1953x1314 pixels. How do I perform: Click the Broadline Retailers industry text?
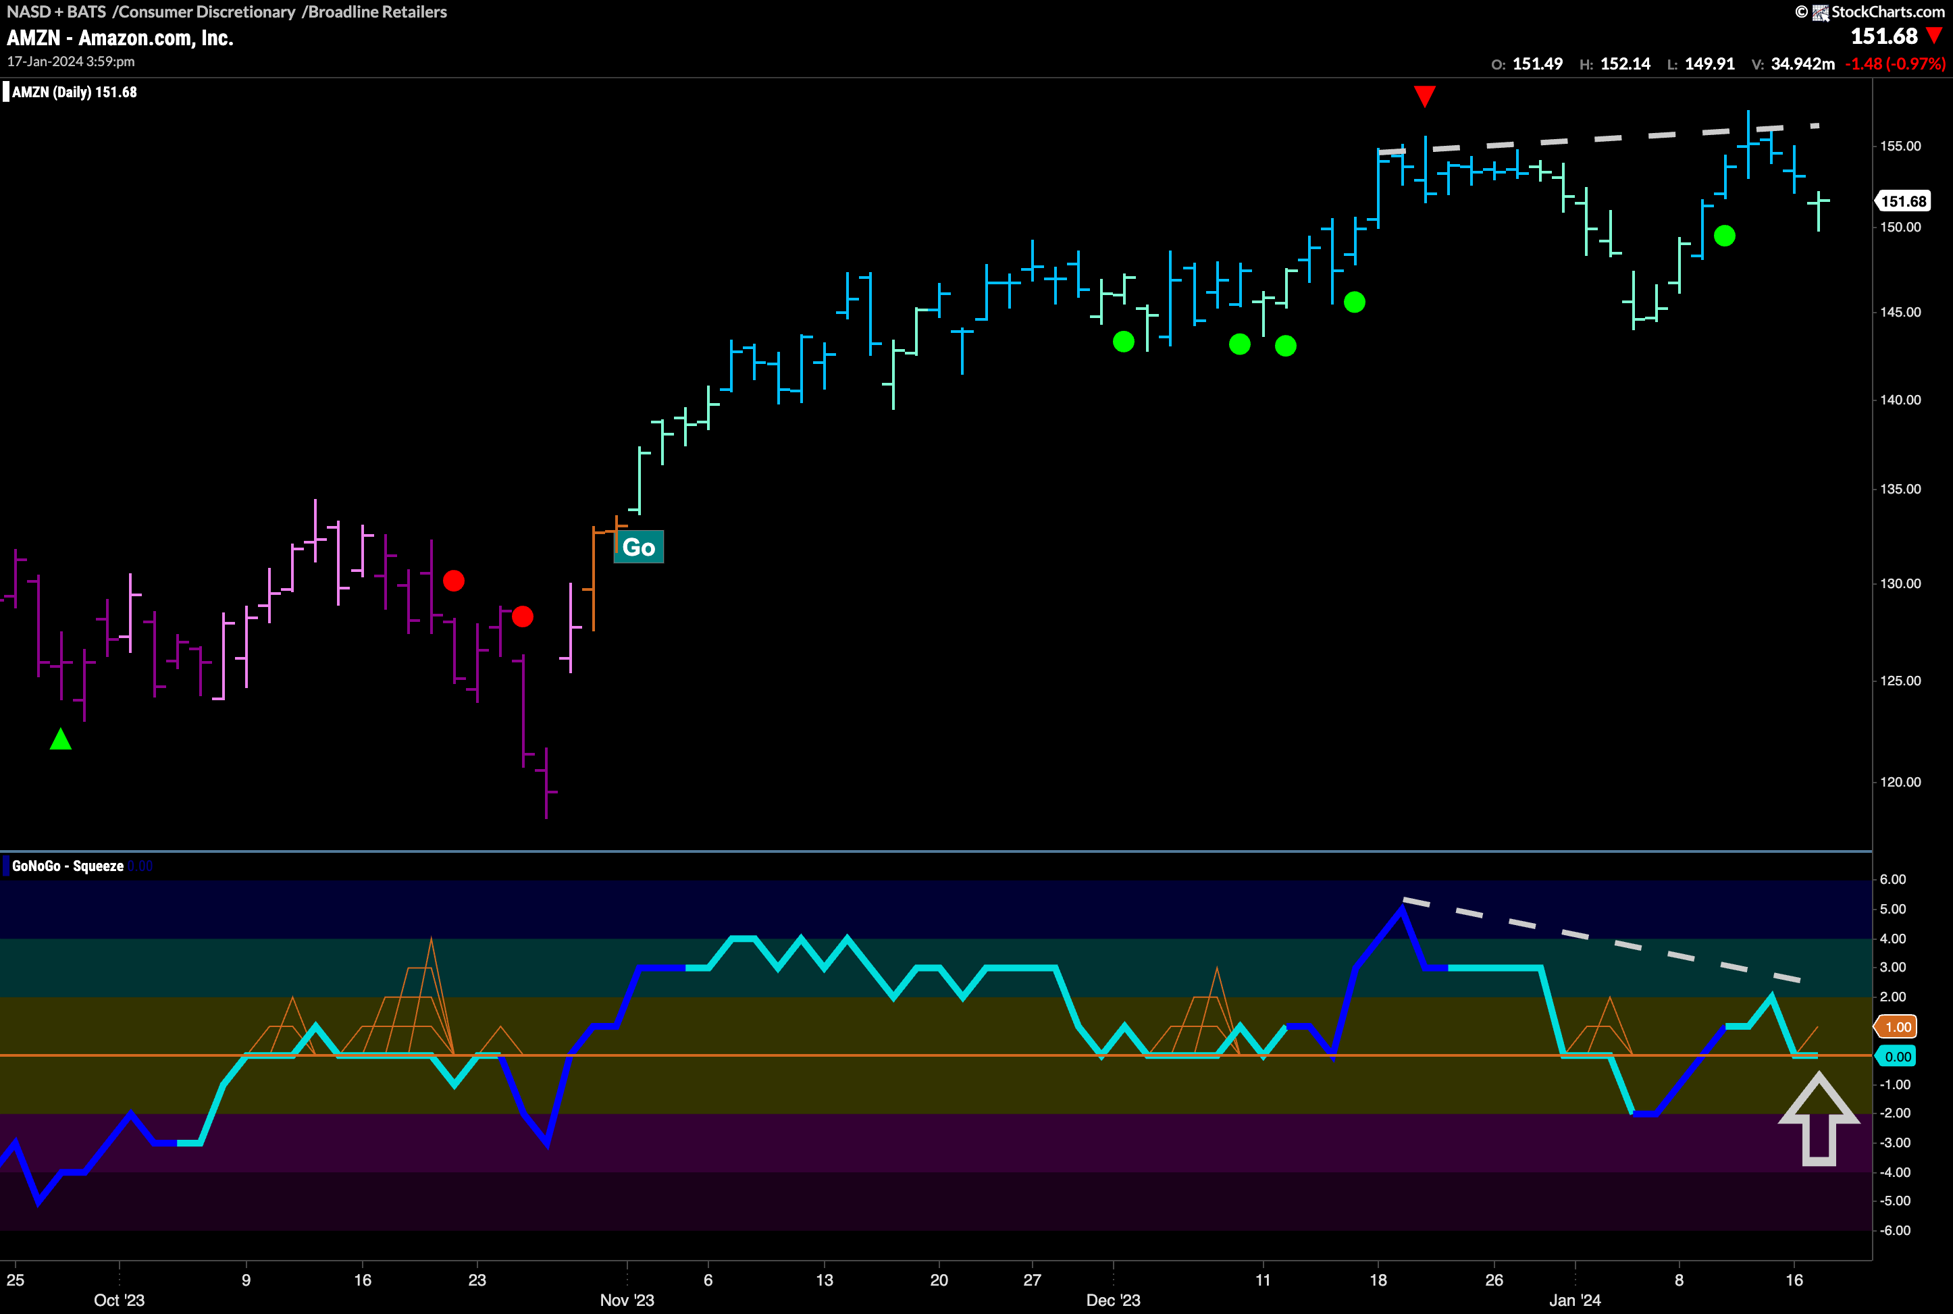[377, 11]
